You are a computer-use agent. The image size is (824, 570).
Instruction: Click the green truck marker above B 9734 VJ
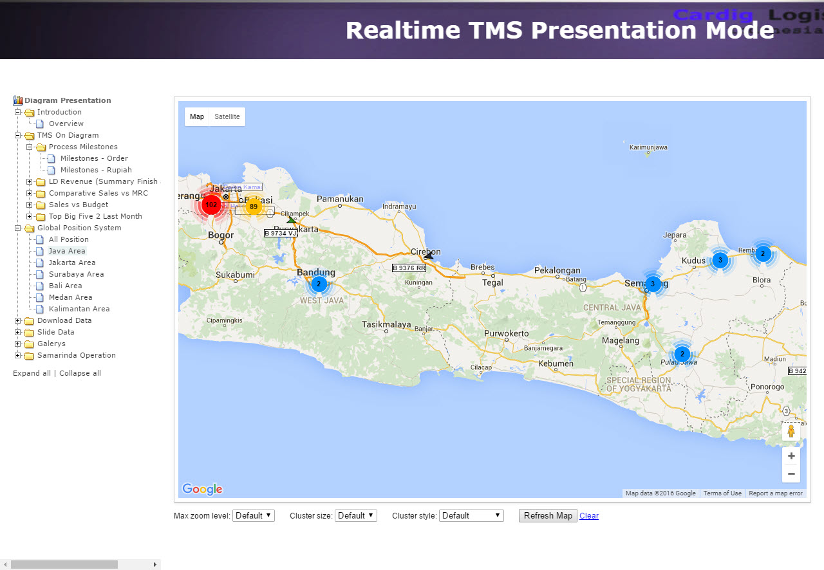pyautogui.click(x=292, y=220)
